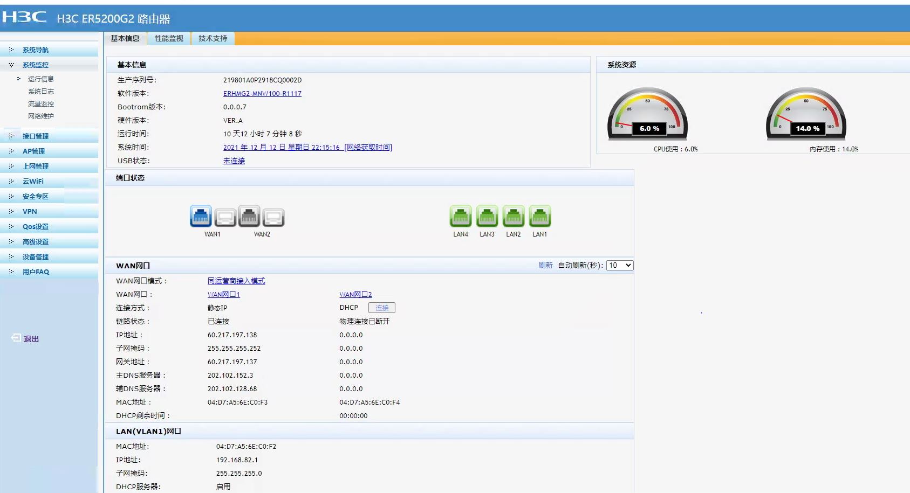The height and width of the screenshot is (493, 910).
Task: Click the 刷新 refresh link
Action: coord(545,265)
